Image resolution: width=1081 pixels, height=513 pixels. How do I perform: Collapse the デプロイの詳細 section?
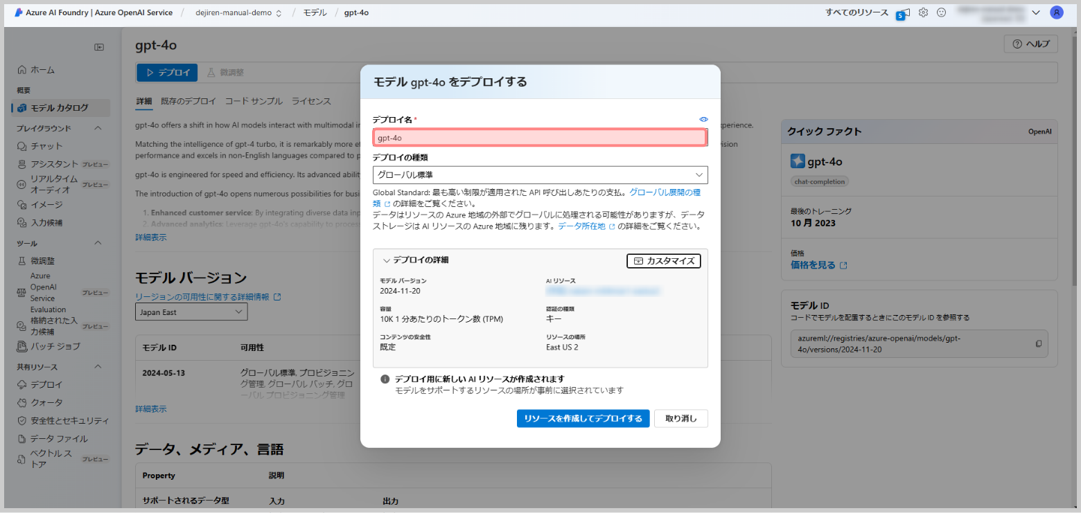point(387,260)
